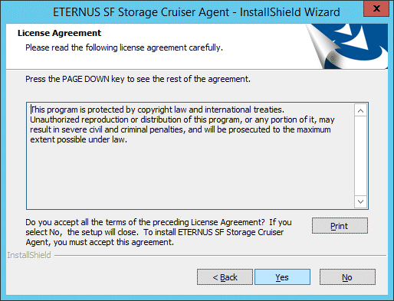394x301 pixels.
Task: Click the ETERNUS SF Storage Cruiser title bar
Action: 196,12
